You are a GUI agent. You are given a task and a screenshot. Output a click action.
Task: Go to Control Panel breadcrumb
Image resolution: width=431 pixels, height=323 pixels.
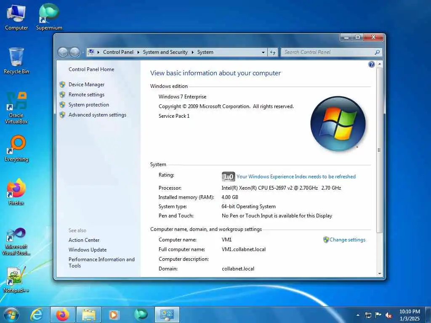(x=118, y=52)
